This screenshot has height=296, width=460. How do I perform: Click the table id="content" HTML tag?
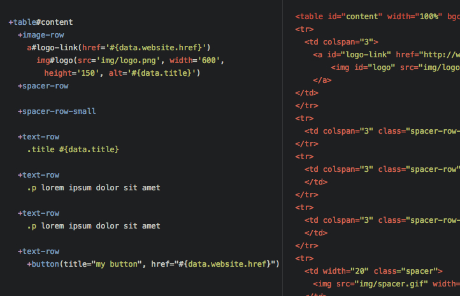tap(338, 17)
